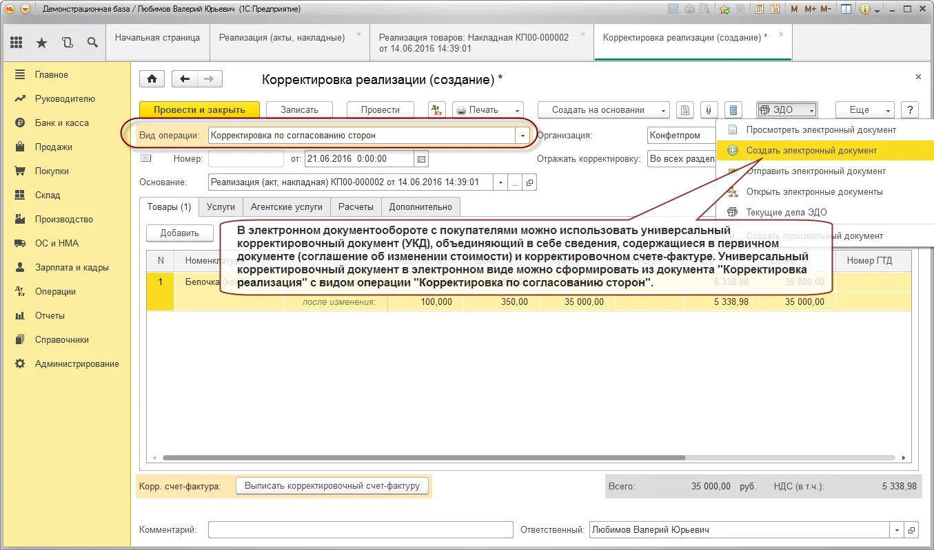Show postings with the Дт/Кт icon

(x=437, y=109)
